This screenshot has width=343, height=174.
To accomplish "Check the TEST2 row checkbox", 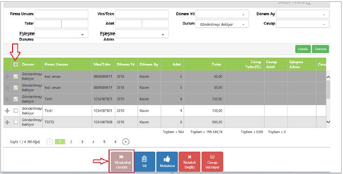I will (x=15, y=122).
